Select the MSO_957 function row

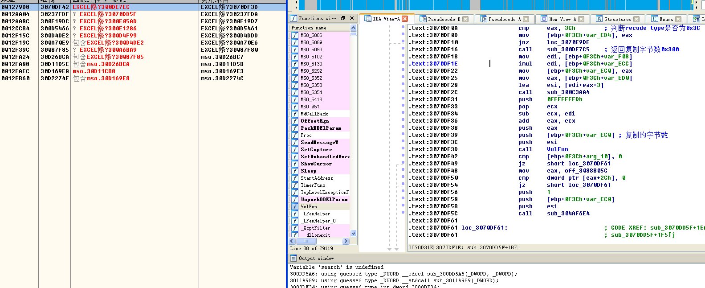[x=320, y=107]
